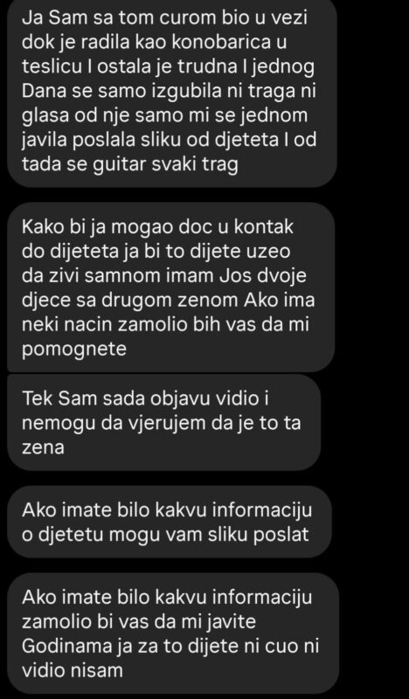This screenshot has width=409, height=699.
Task: Tap the message ending "mogu vam sliku poslat"
Action: (x=169, y=522)
